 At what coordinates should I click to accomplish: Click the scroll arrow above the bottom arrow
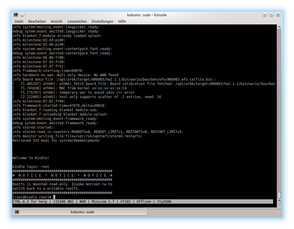[279, 201]
